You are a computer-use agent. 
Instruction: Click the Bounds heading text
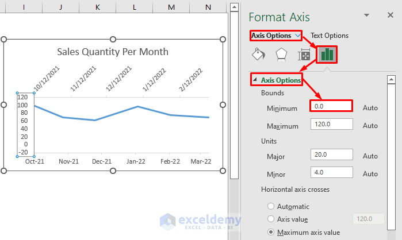click(x=273, y=93)
